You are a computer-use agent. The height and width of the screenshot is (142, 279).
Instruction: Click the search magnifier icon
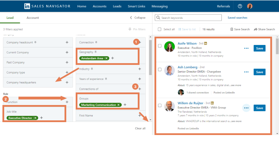[158, 18]
